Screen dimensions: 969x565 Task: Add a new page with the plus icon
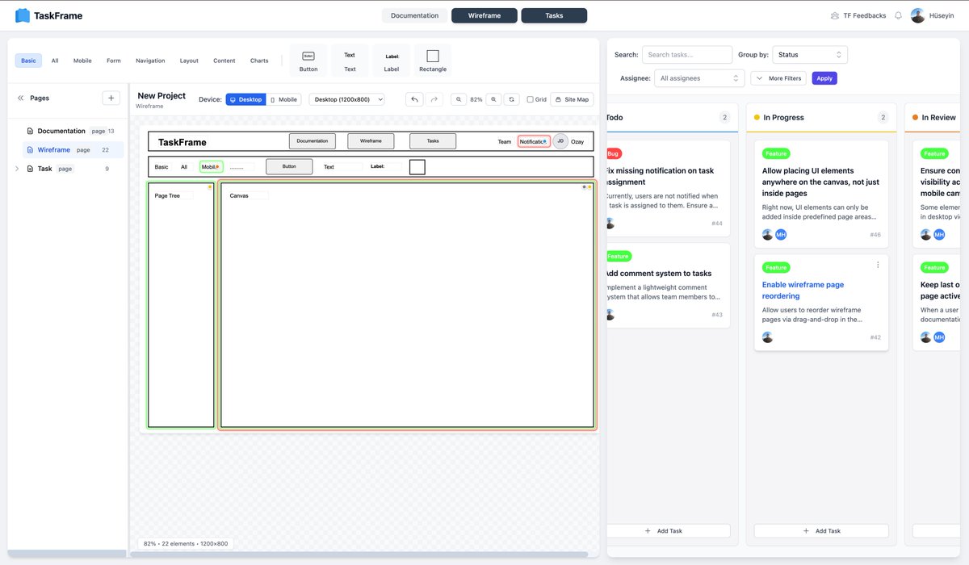click(x=111, y=98)
